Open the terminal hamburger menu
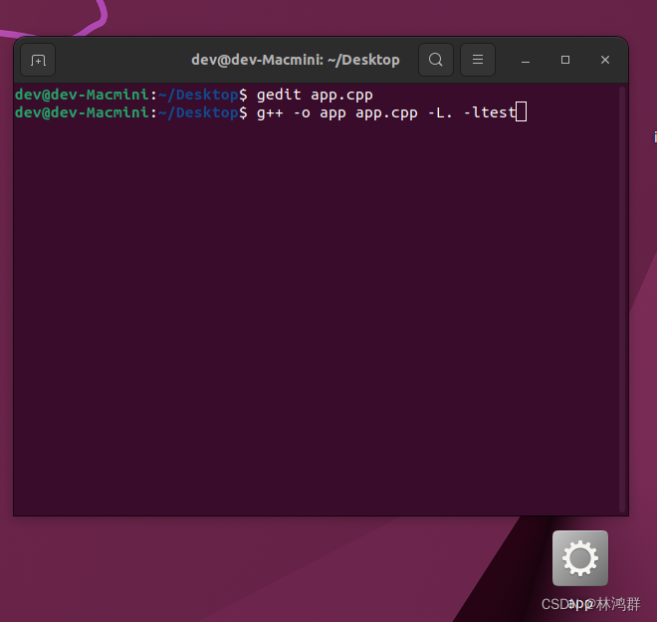This screenshot has height=622, width=657. click(478, 60)
